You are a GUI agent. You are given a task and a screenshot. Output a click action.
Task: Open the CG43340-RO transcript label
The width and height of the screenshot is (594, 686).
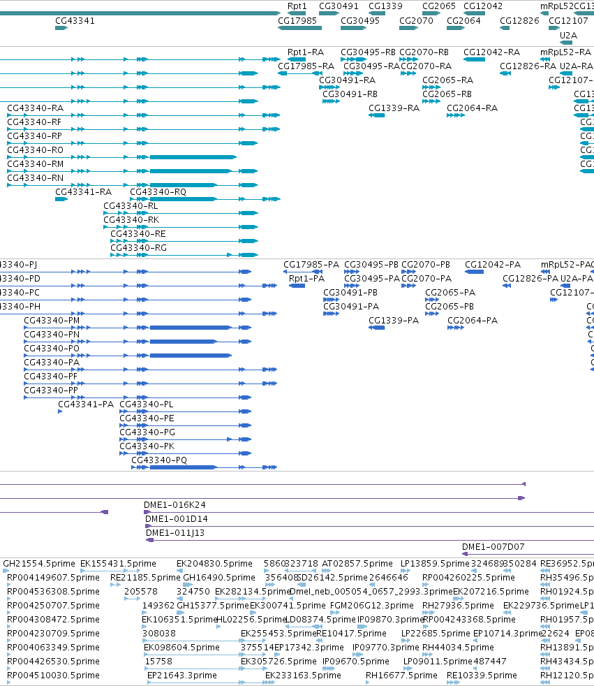(x=36, y=150)
